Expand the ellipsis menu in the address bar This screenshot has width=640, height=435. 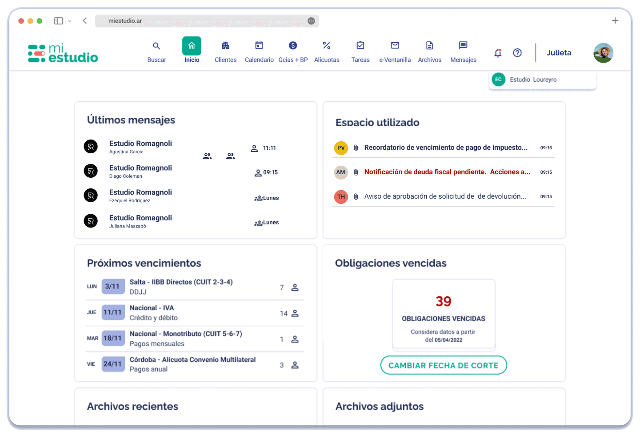(x=311, y=21)
